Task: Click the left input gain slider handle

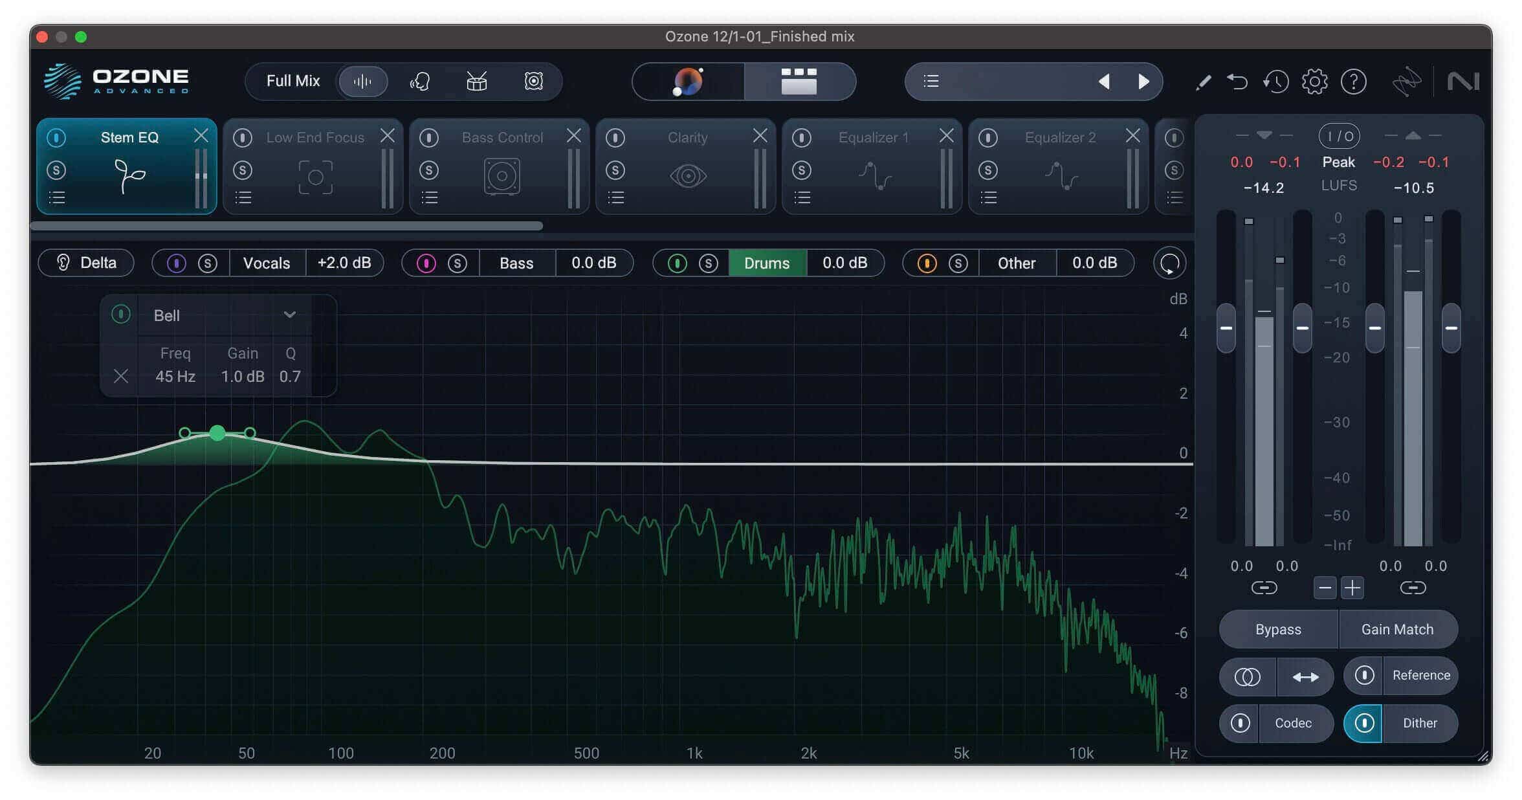Action: (x=1226, y=328)
